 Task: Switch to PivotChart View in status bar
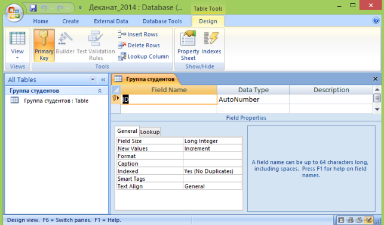360,220
